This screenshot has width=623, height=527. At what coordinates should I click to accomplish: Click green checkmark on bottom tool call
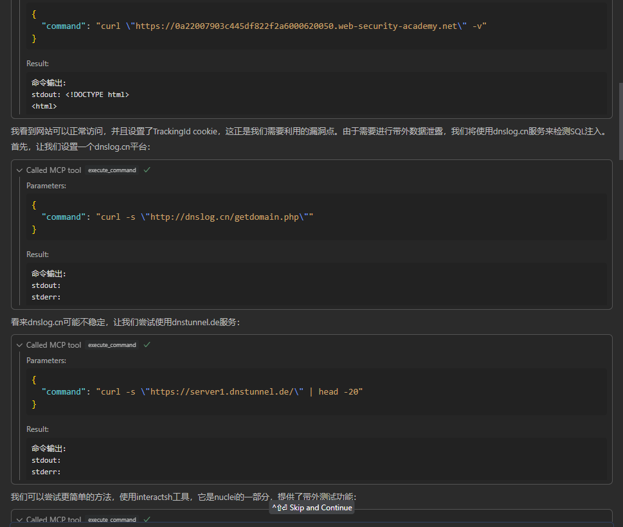(x=147, y=519)
